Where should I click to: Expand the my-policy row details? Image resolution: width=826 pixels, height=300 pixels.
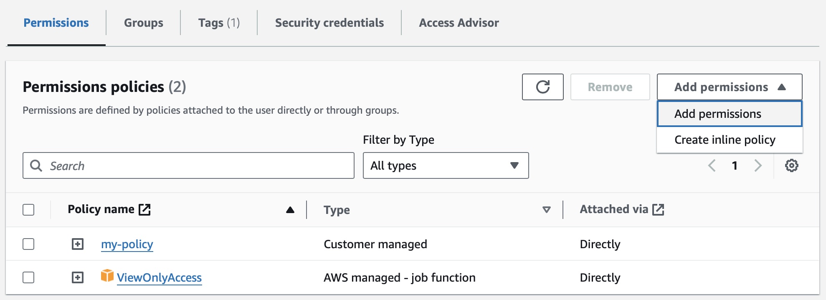[x=78, y=244]
